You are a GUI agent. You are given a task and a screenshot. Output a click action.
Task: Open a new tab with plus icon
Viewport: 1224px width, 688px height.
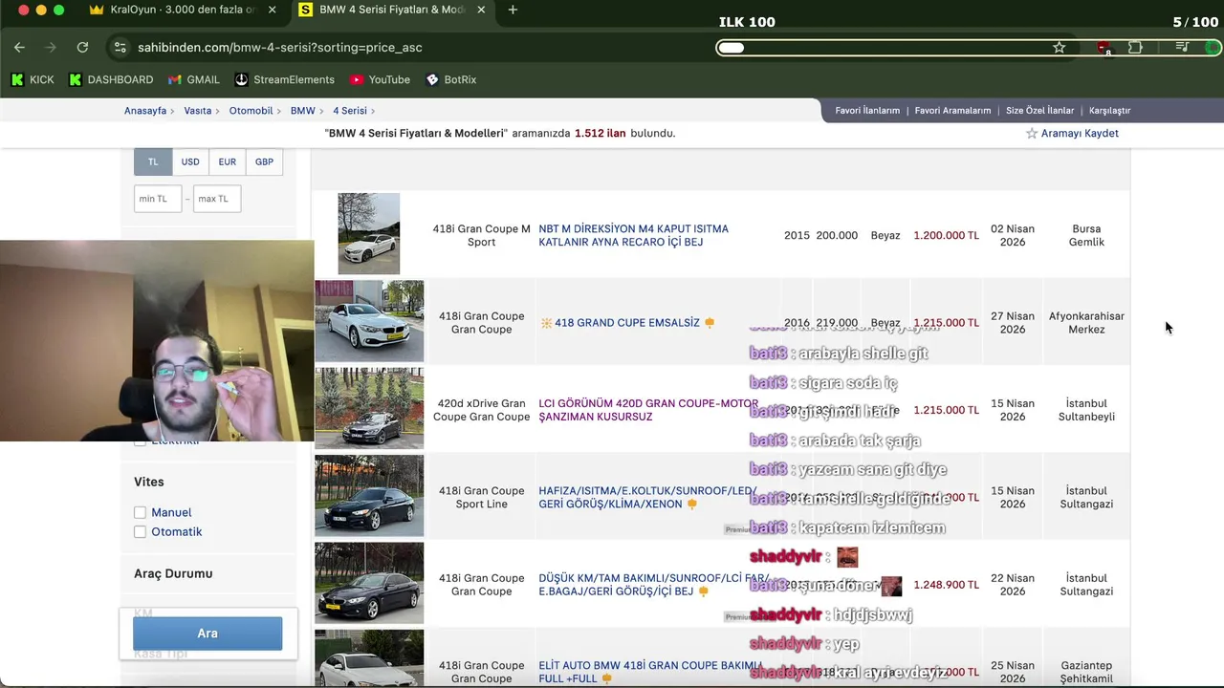(x=513, y=10)
